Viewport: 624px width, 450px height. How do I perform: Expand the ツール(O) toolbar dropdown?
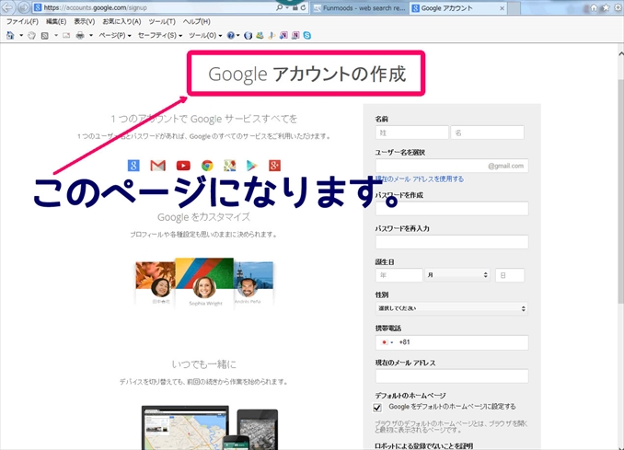click(x=205, y=35)
